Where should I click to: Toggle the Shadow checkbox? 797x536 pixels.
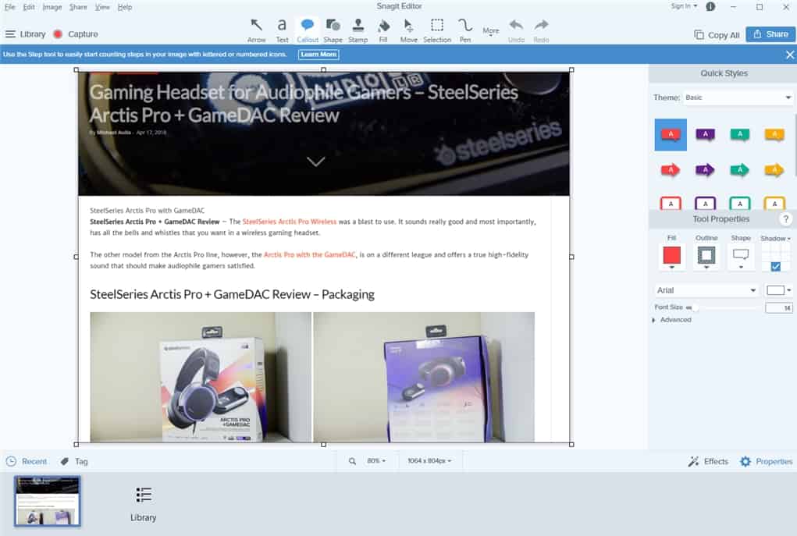click(x=776, y=266)
